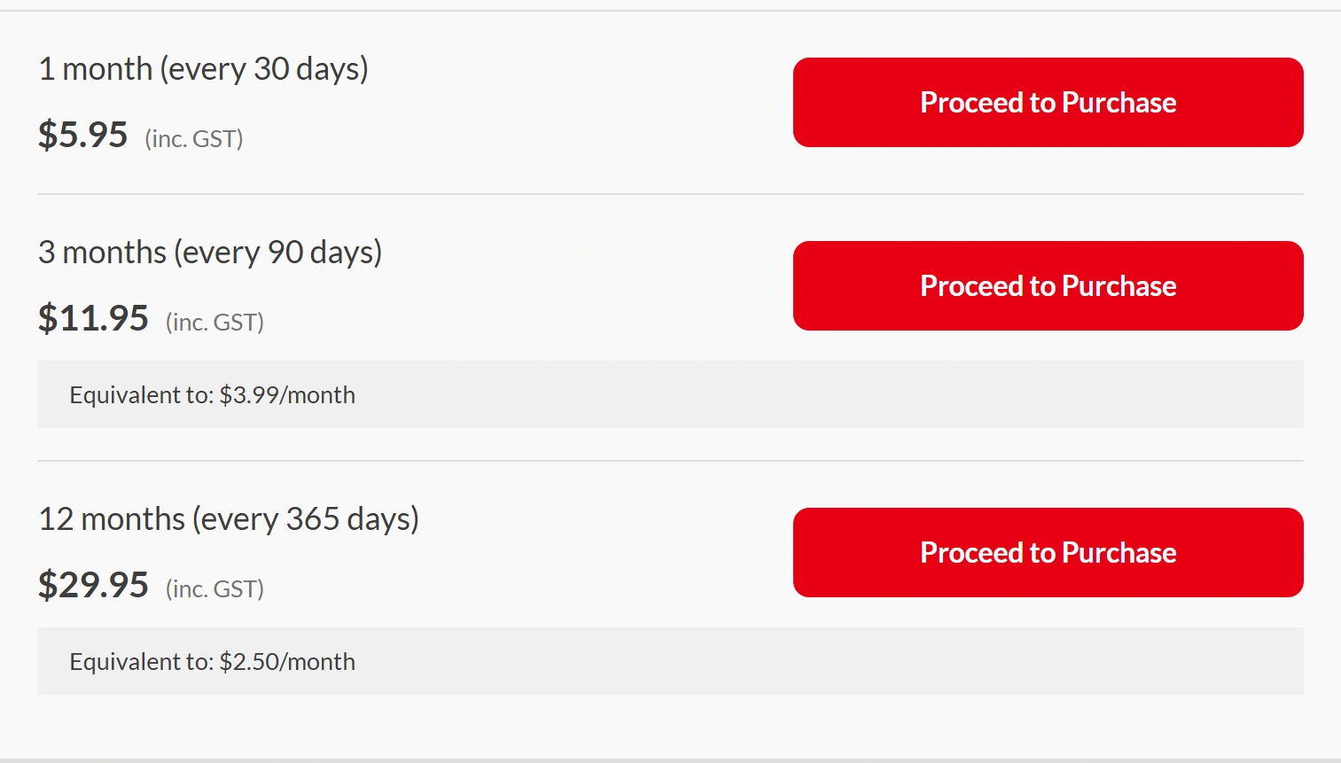Click "(inc. GST)" beside the $11.95 price
This screenshot has height=763, width=1341.
214,323
